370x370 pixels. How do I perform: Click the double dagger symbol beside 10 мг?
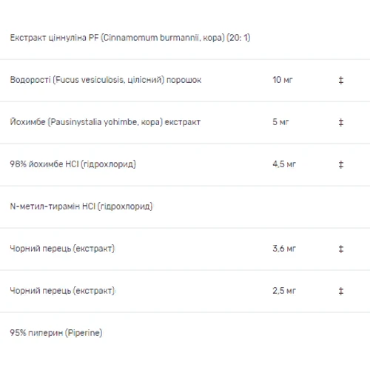point(341,80)
